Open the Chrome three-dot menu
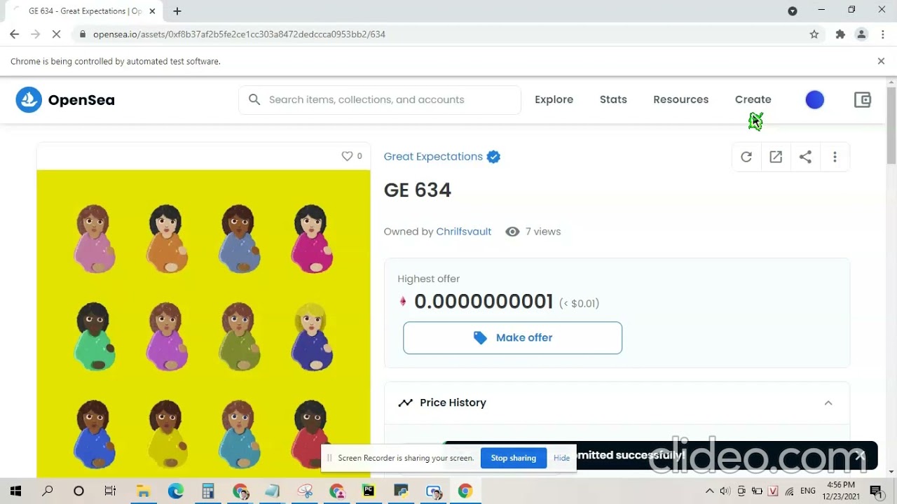 tap(882, 34)
